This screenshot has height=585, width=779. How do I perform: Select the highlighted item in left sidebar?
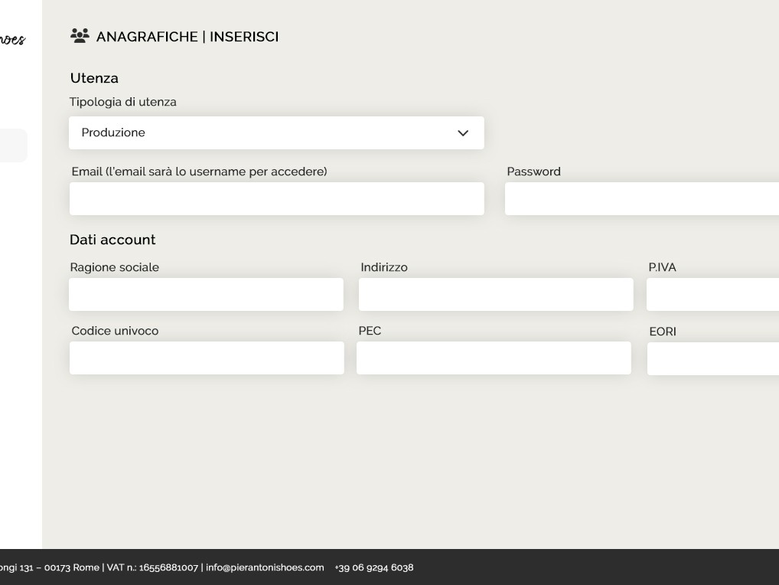coord(13,145)
